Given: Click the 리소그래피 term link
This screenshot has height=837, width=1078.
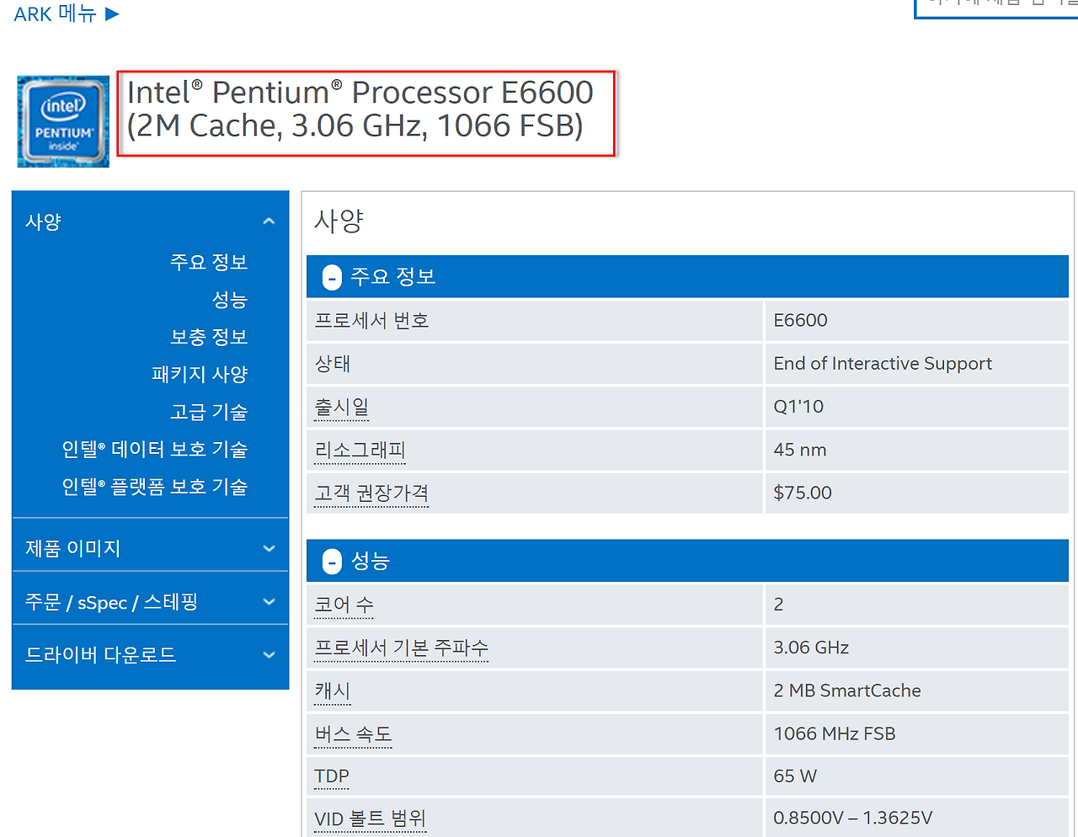Looking at the screenshot, I should [x=360, y=450].
